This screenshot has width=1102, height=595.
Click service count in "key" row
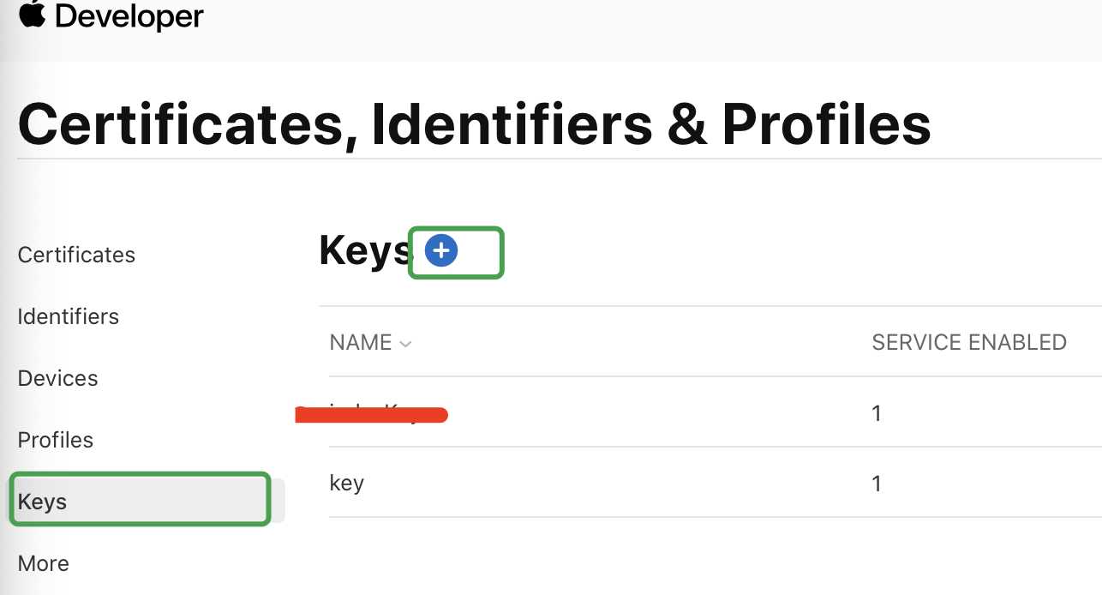pos(876,484)
